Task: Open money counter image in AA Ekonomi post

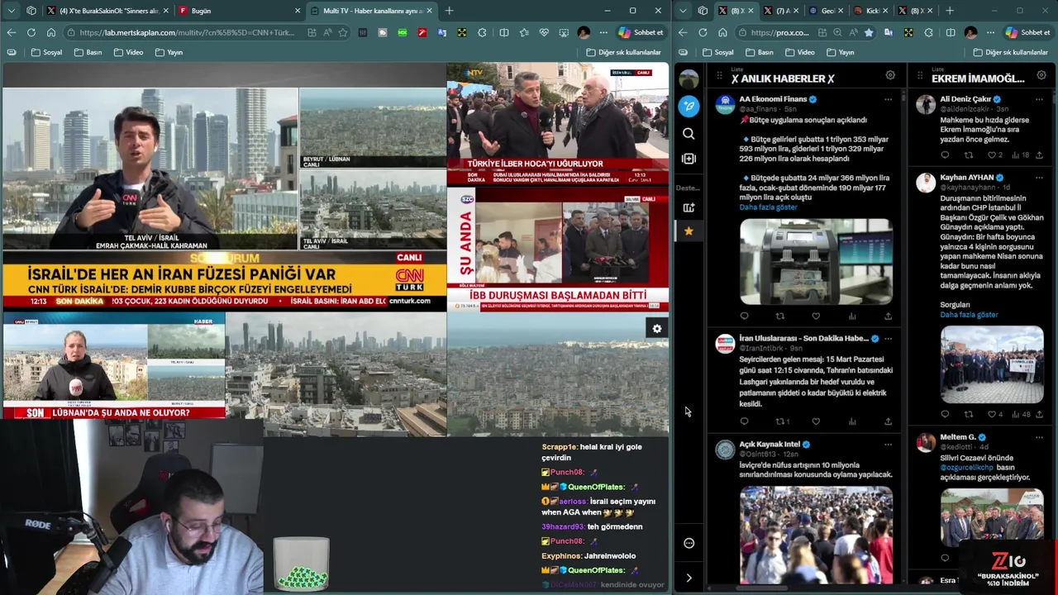Action: [816, 261]
